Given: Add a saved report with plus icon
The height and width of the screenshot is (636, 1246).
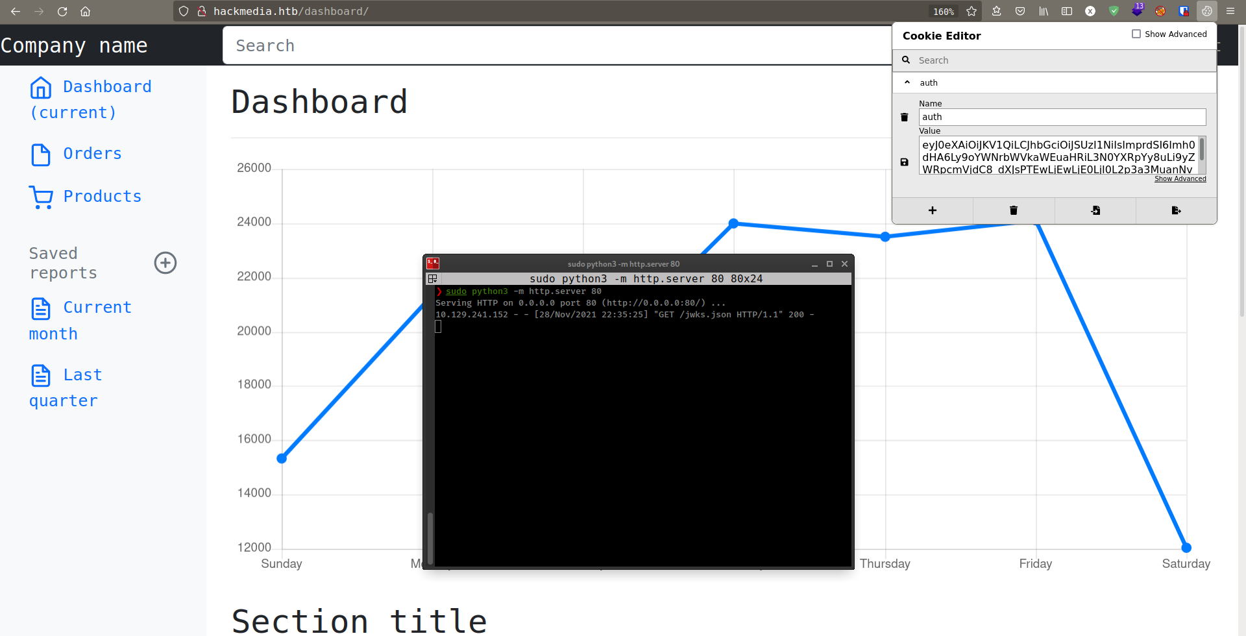Looking at the screenshot, I should tap(165, 263).
